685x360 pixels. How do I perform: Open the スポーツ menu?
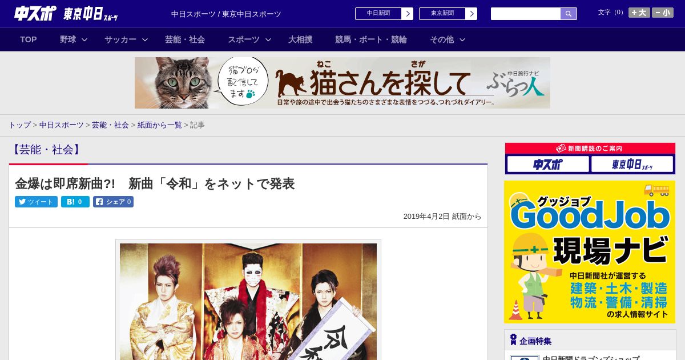[x=244, y=39]
